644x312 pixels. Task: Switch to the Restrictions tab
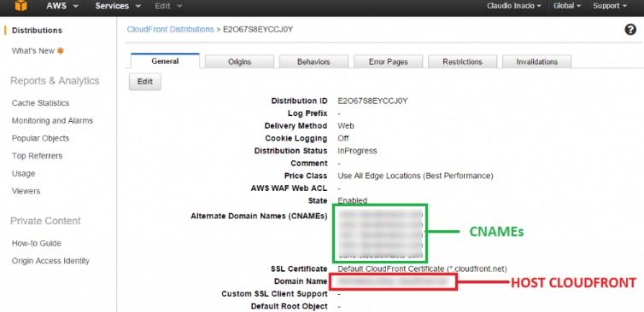[462, 61]
